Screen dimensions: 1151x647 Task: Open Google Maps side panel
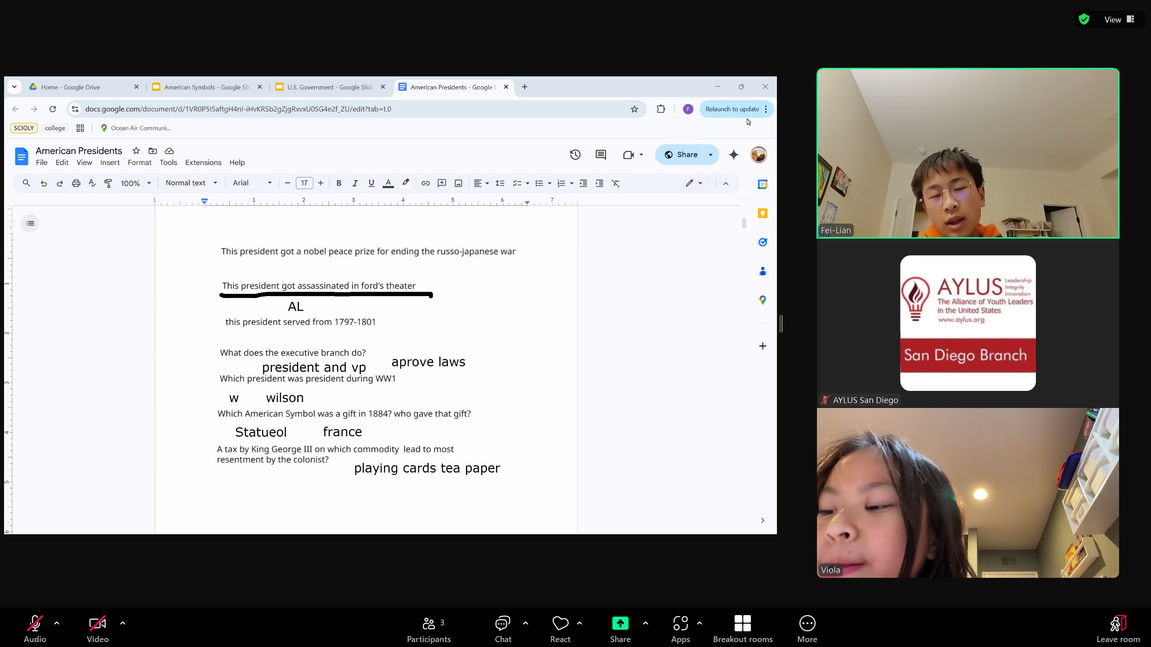[763, 300]
